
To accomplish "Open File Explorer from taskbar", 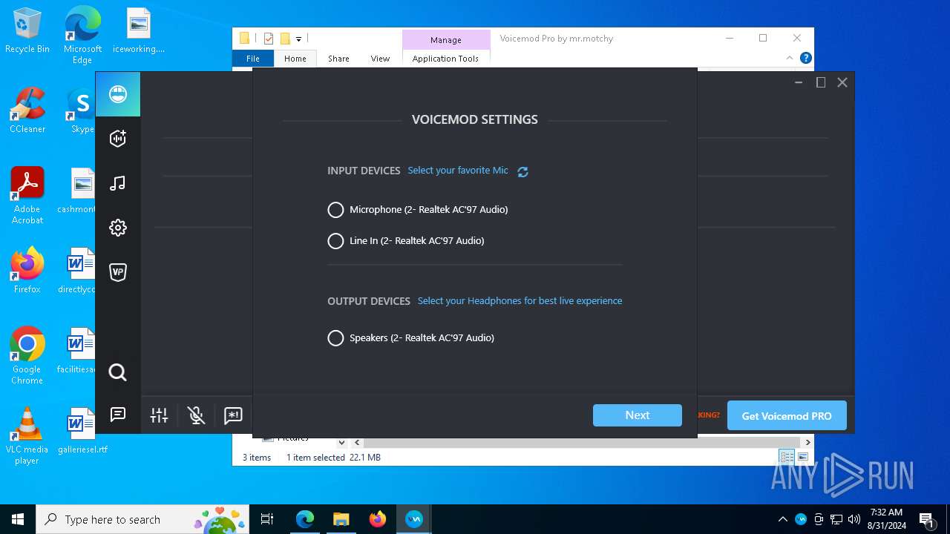I will tap(341, 519).
